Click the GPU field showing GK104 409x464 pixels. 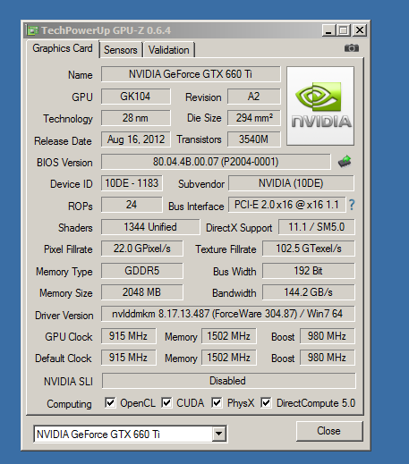pos(136,97)
